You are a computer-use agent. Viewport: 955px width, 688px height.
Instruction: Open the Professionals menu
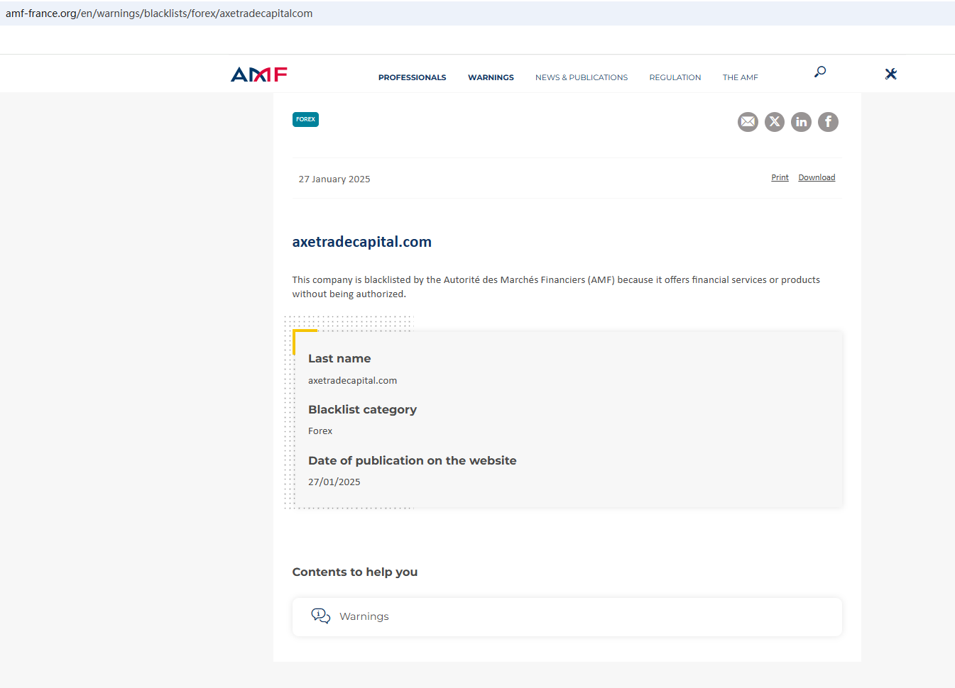click(412, 77)
